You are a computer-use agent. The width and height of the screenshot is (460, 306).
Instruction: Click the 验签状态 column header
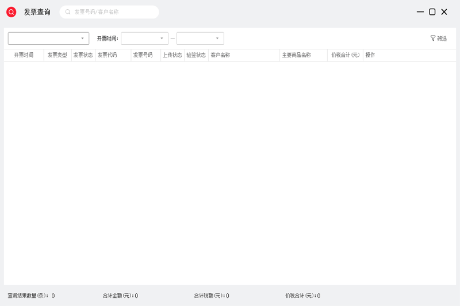[x=196, y=55]
